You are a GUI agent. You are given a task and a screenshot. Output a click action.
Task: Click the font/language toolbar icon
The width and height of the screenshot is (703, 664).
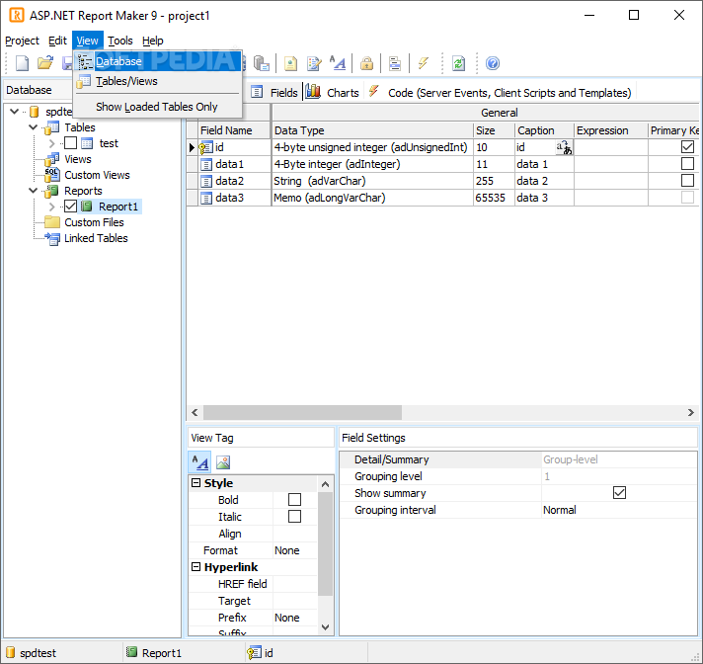point(338,63)
